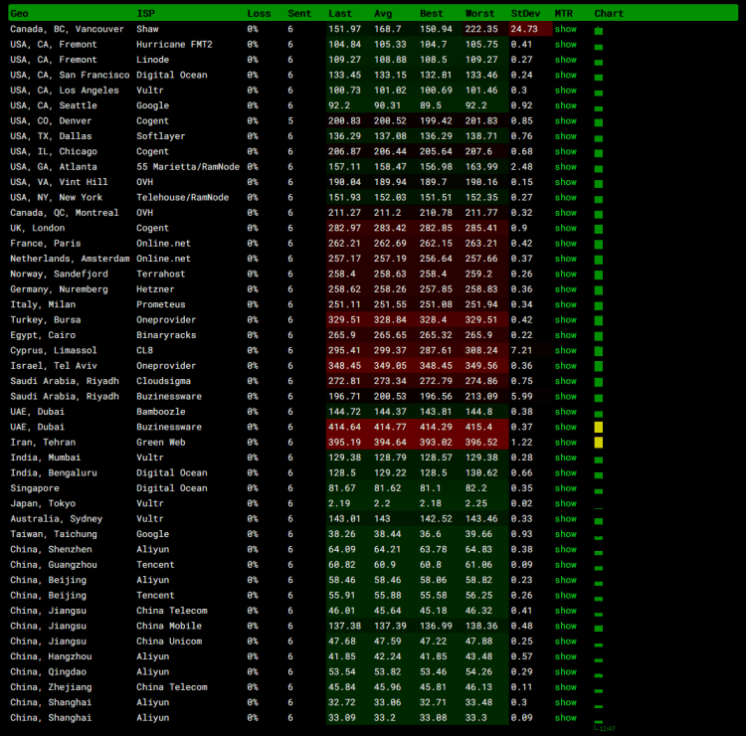Click green chart bar for Tel Aviv Oneprovider
The image size is (746, 736).
pyautogui.click(x=599, y=366)
